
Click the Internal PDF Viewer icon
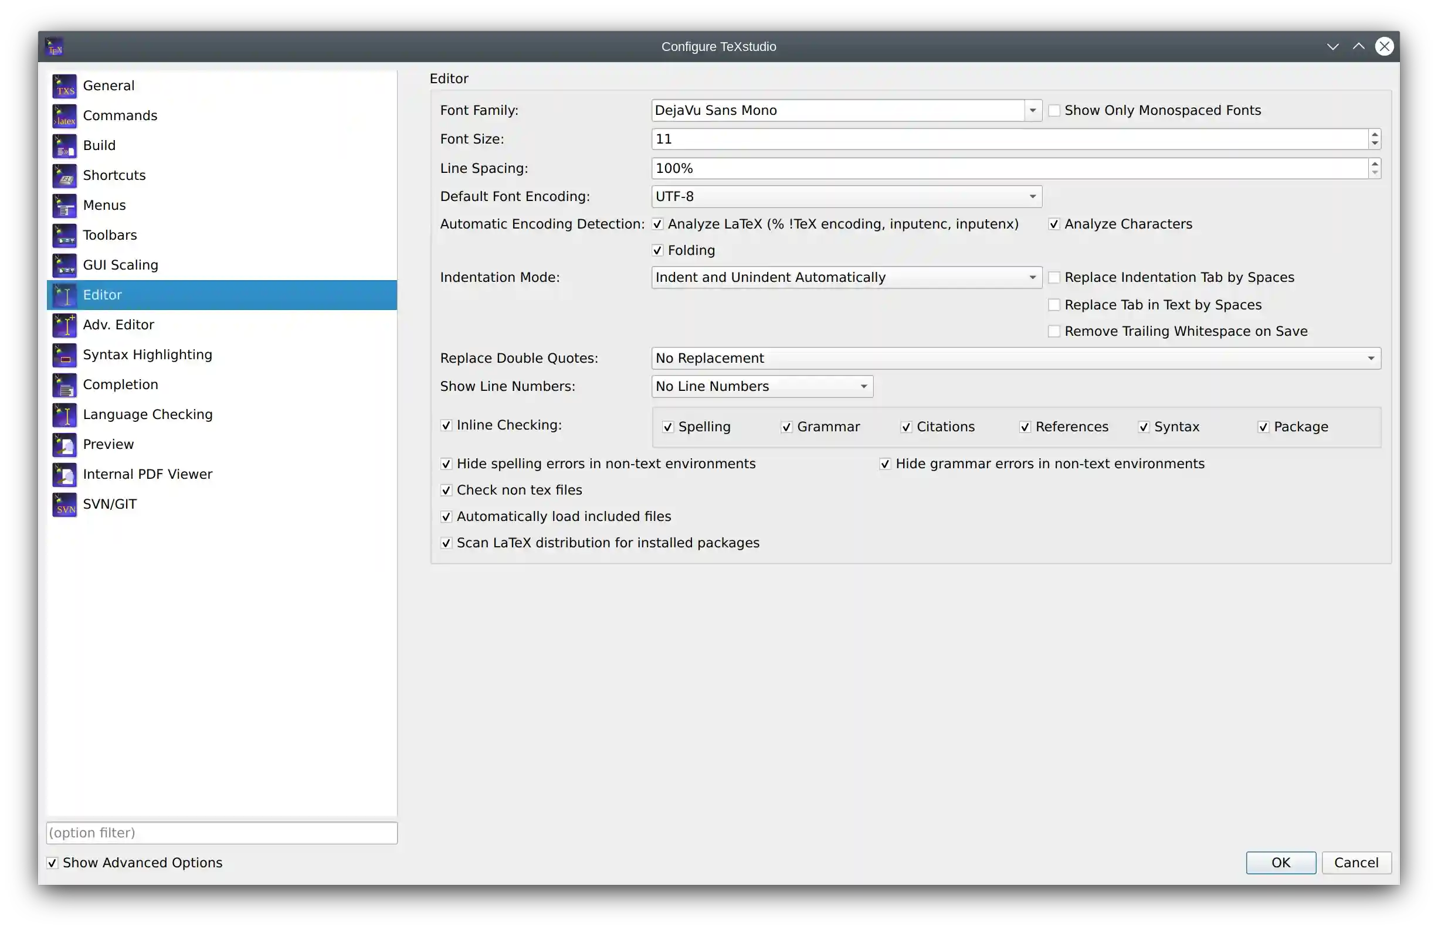pyautogui.click(x=65, y=475)
